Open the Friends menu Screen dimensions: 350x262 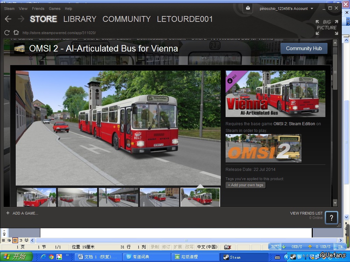(38, 9)
